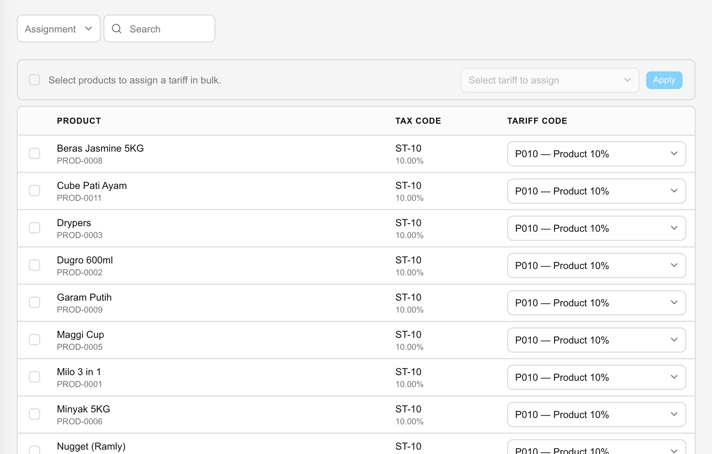712x454 pixels.
Task: Click the PROD-0011 product code
Action: click(x=79, y=198)
